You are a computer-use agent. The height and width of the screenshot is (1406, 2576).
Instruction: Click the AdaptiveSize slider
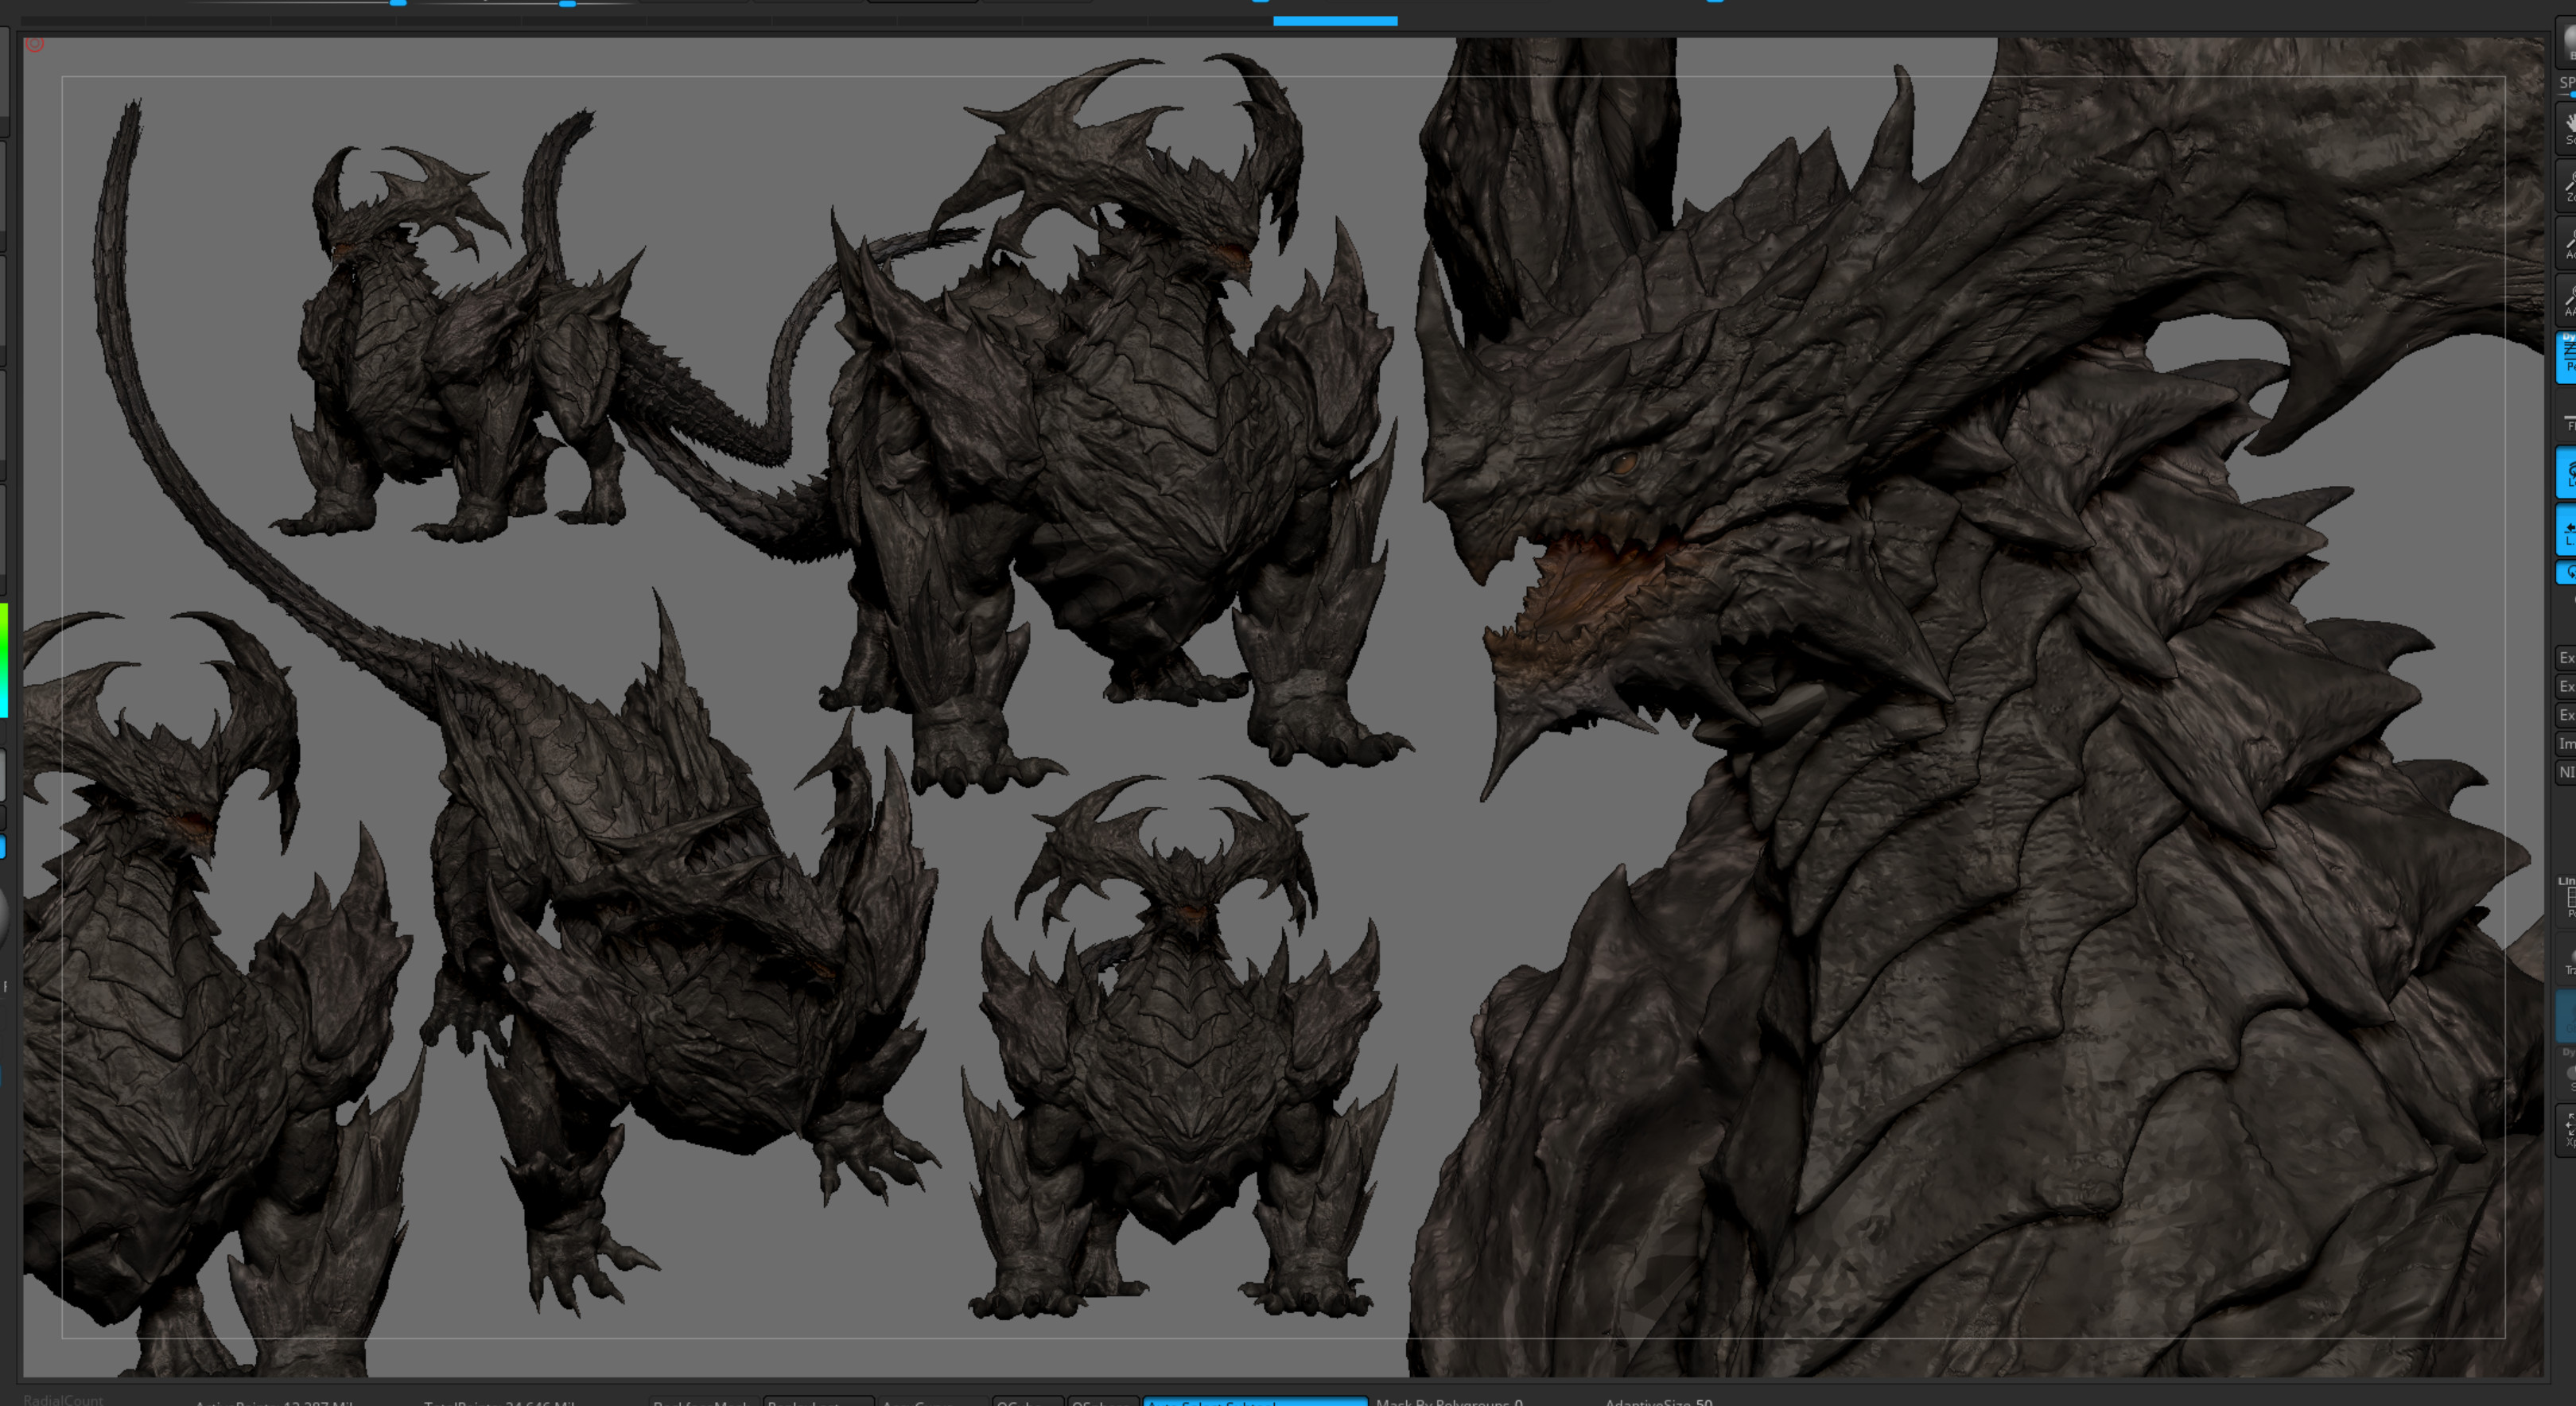(x=1658, y=1402)
